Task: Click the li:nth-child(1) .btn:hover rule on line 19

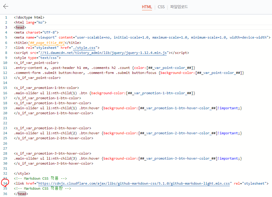Action: tap(128, 108)
